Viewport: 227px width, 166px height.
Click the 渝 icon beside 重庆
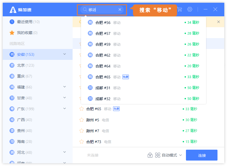(12, 76)
